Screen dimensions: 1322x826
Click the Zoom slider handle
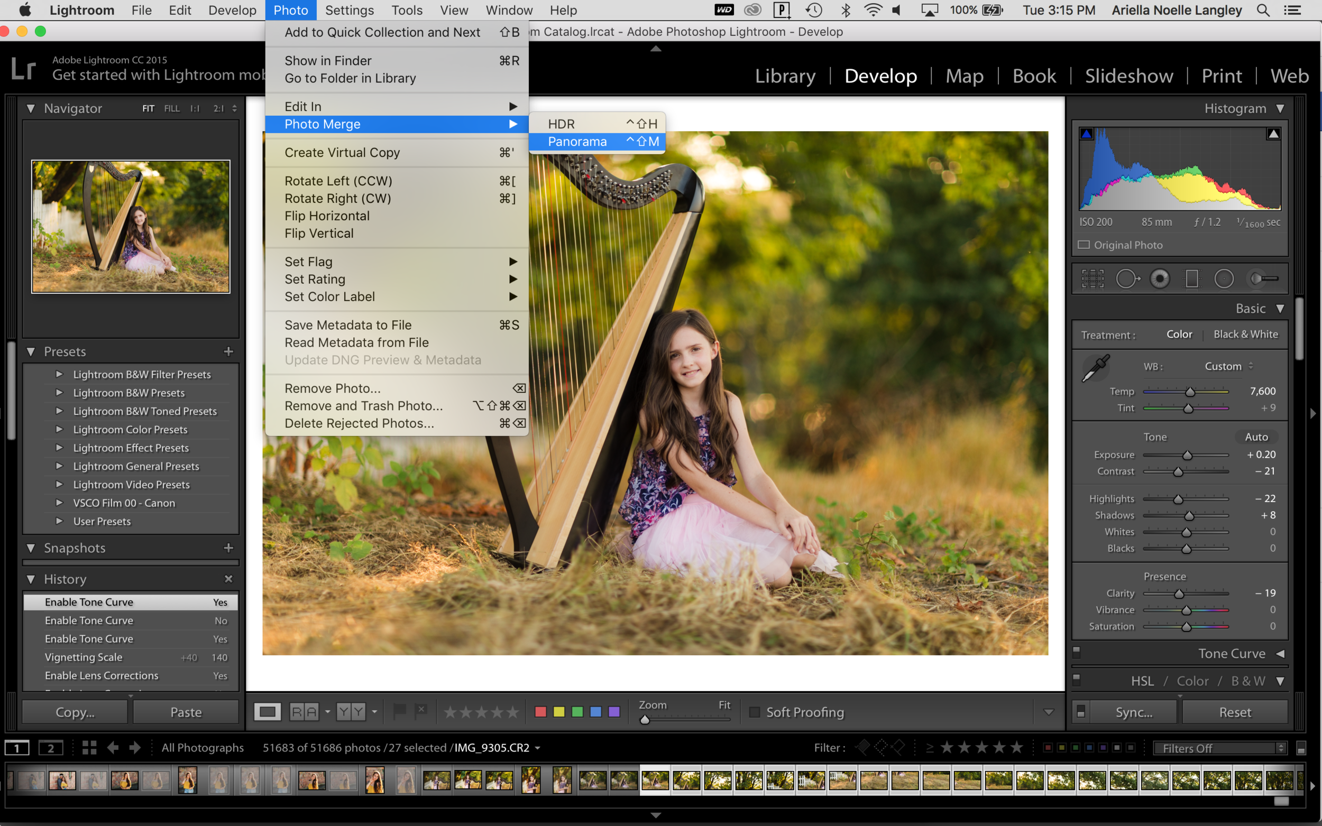(x=645, y=720)
